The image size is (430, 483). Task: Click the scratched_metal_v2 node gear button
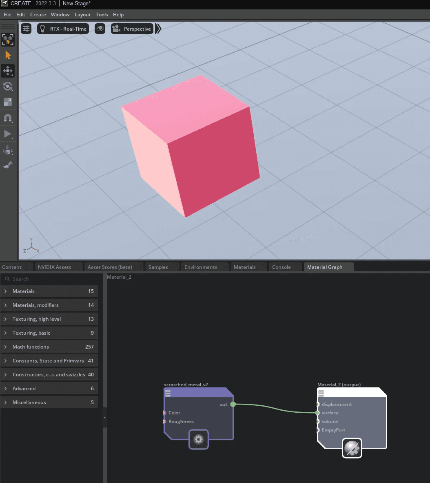[199, 440]
